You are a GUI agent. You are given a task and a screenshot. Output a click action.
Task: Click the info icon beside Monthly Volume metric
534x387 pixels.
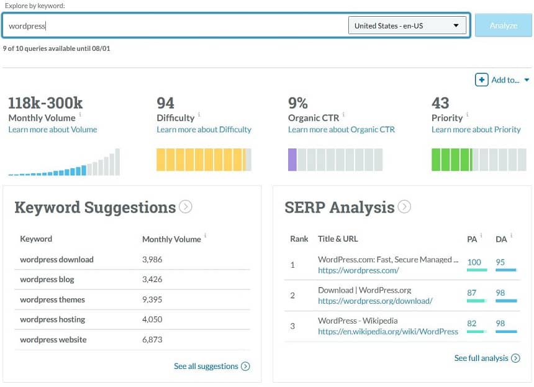[80, 114]
